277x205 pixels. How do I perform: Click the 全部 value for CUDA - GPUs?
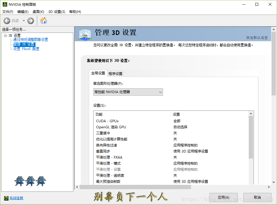[x=177, y=121]
